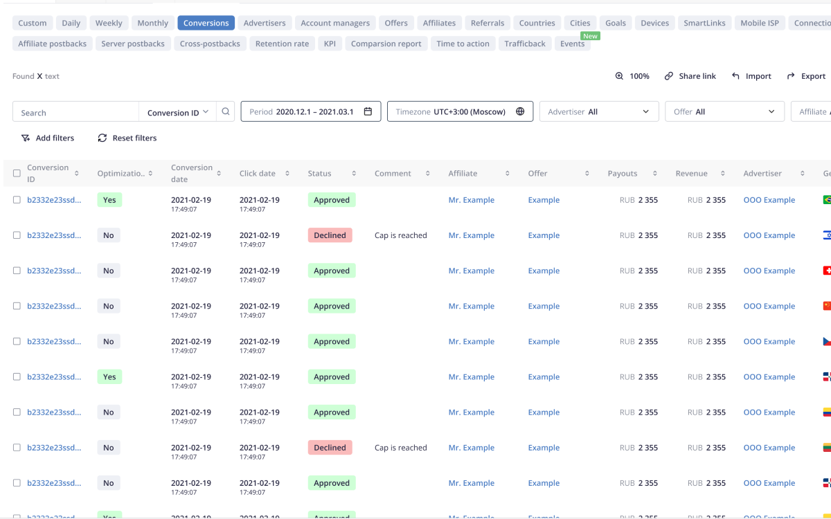Click the Switzerland flag in third row
Viewport: 831px width, 519px height.
(x=826, y=271)
